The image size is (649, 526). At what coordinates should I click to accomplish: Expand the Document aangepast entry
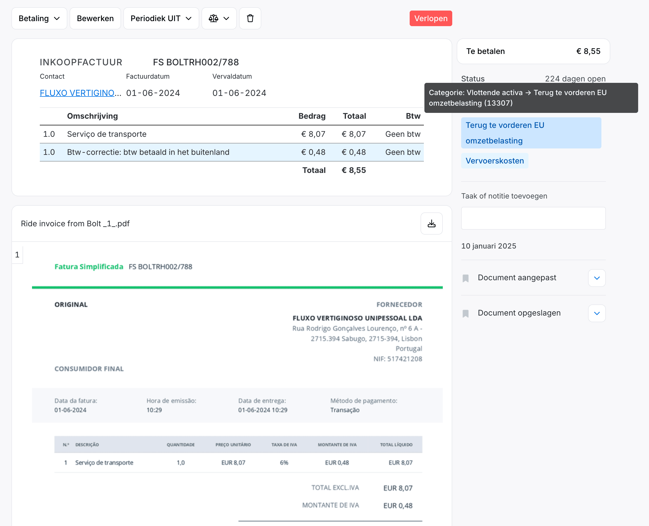point(596,278)
